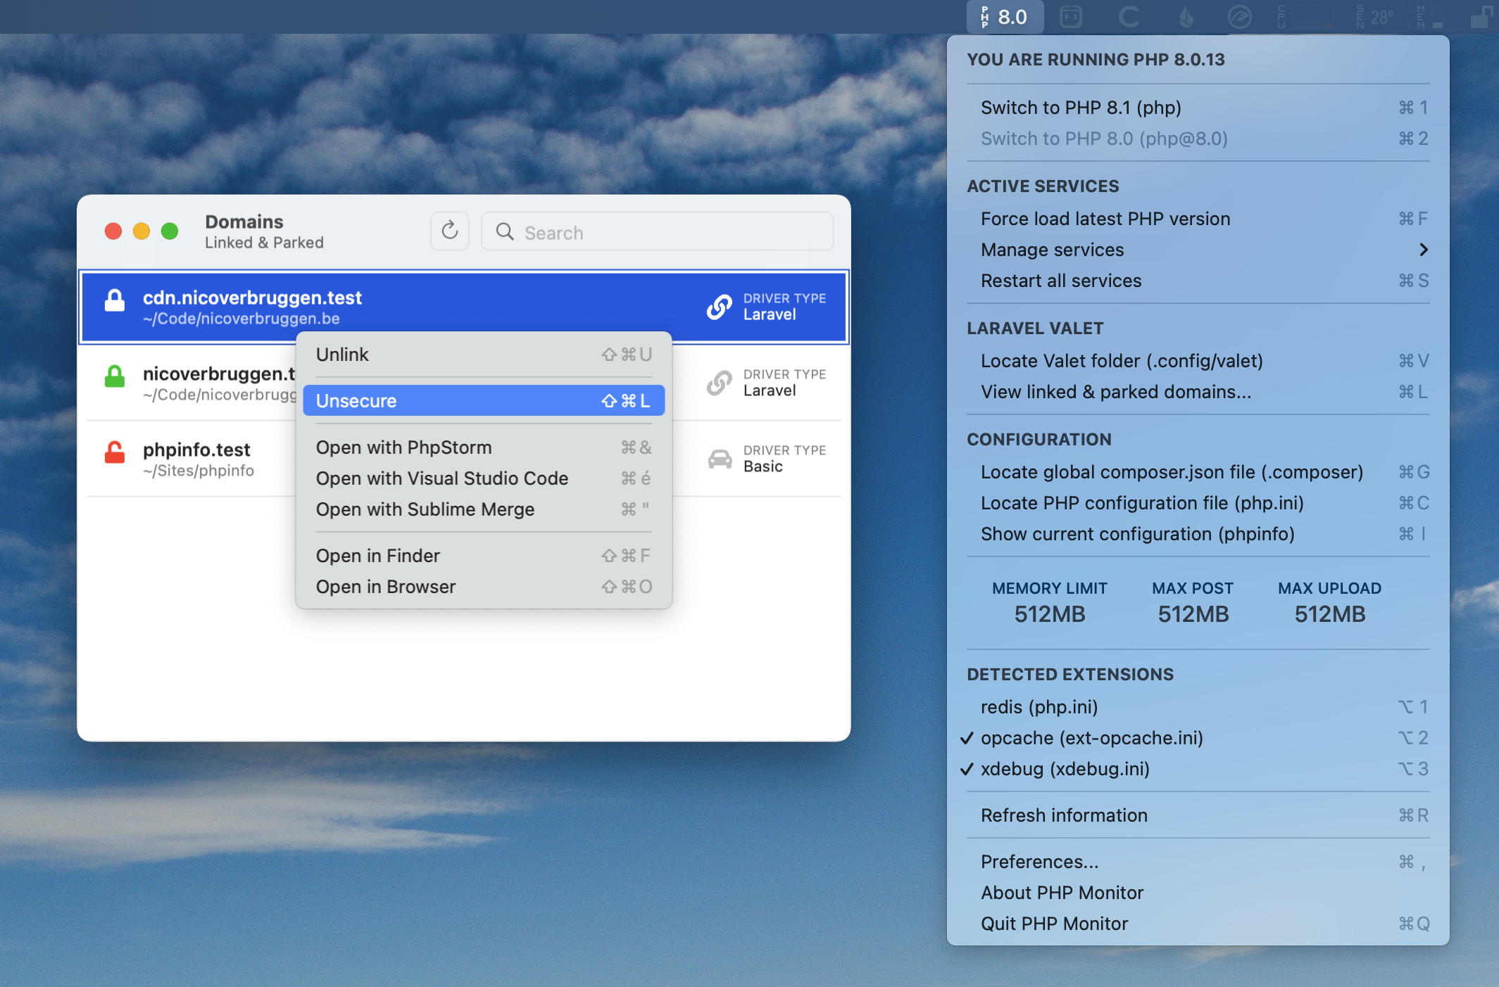Click the PHP 8.0 menu bar icon
This screenshot has width=1499, height=987.
coord(1004,17)
